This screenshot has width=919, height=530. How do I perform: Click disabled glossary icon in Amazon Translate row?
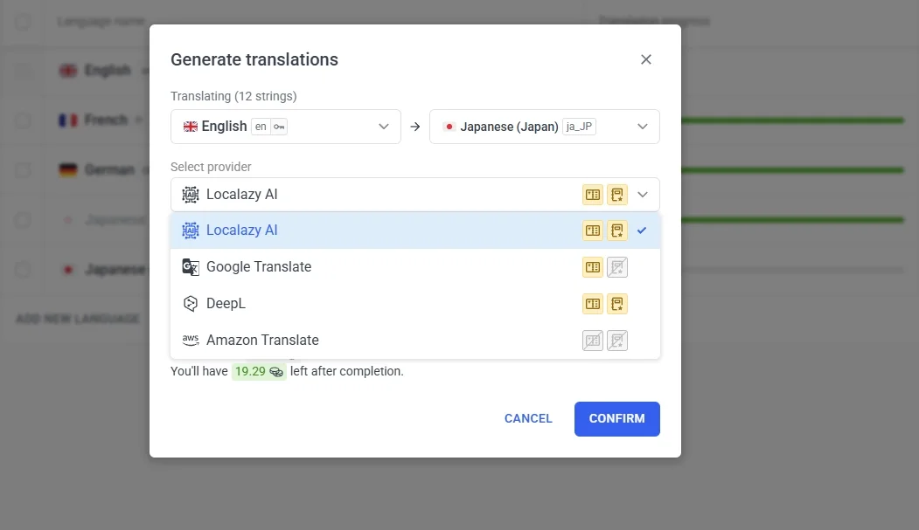click(x=593, y=341)
